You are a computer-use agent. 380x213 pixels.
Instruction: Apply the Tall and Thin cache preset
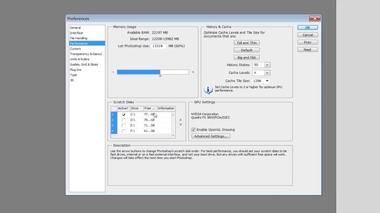point(246,43)
